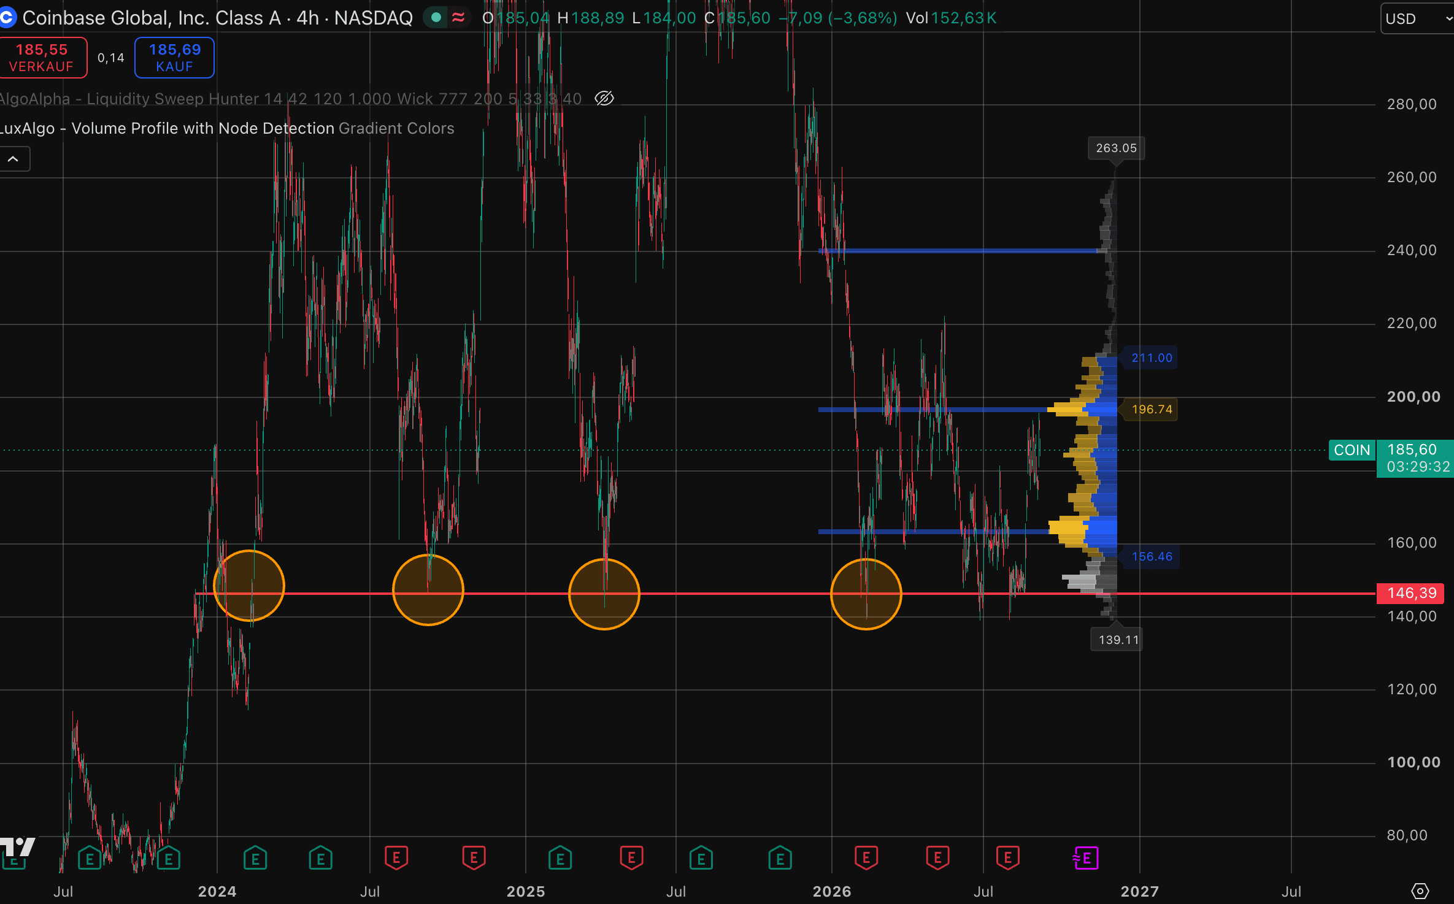Screen dimensions: 1454x904
Task: Click the 2027 time axis label
Action: [x=1140, y=891]
